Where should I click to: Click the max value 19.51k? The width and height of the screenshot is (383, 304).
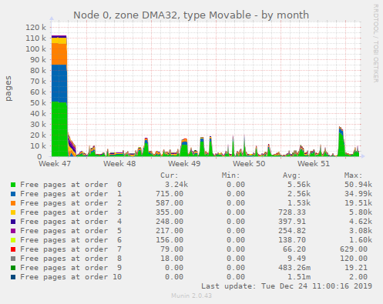coord(358,203)
